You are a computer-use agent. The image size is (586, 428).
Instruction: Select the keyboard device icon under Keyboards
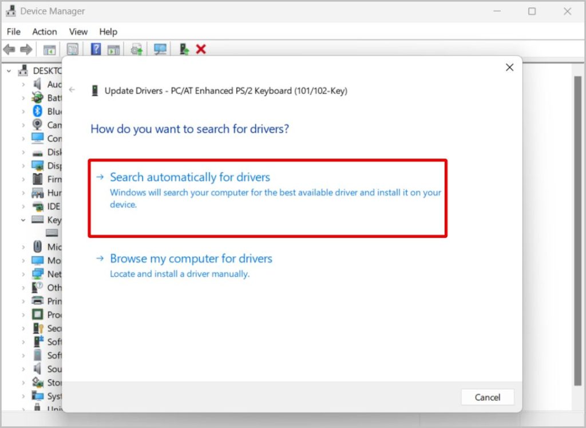(52, 233)
